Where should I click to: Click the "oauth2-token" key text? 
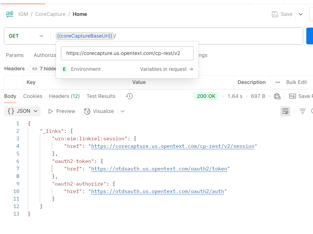tap(73, 161)
